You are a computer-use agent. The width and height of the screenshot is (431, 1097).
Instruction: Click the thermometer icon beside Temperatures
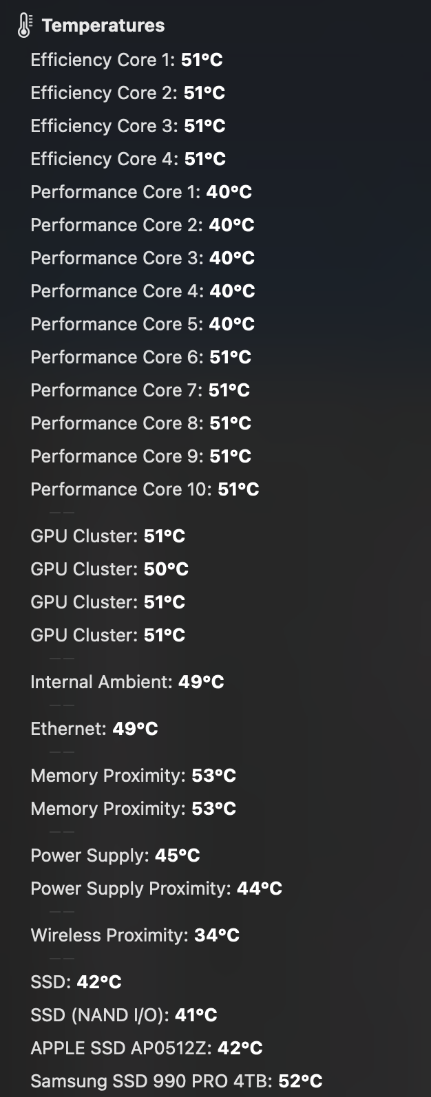tap(24, 25)
